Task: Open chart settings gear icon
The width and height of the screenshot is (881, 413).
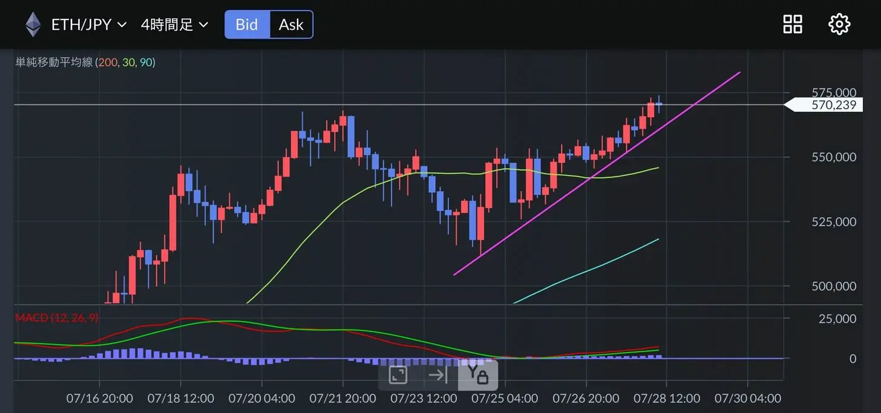Action: coord(839,24)
